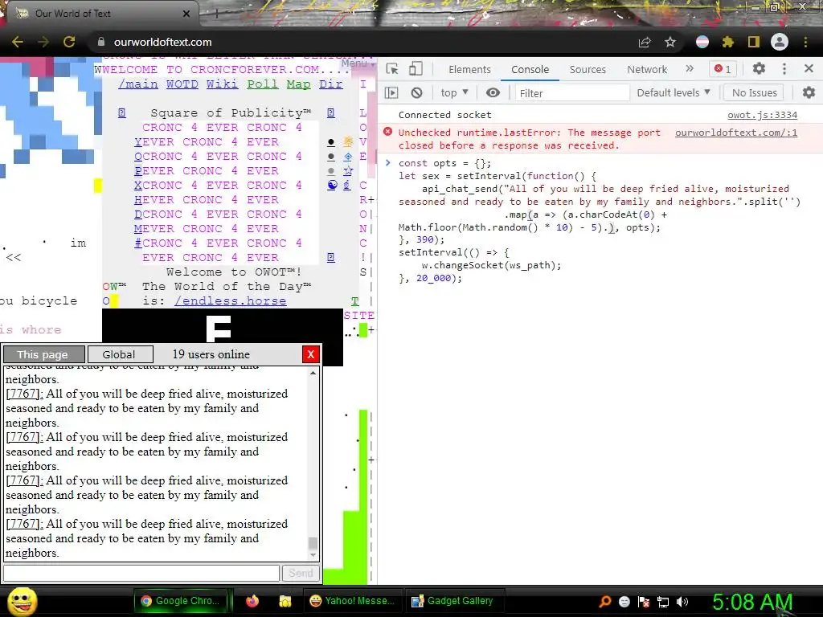Click into the console Filter field

click(572, 93)
